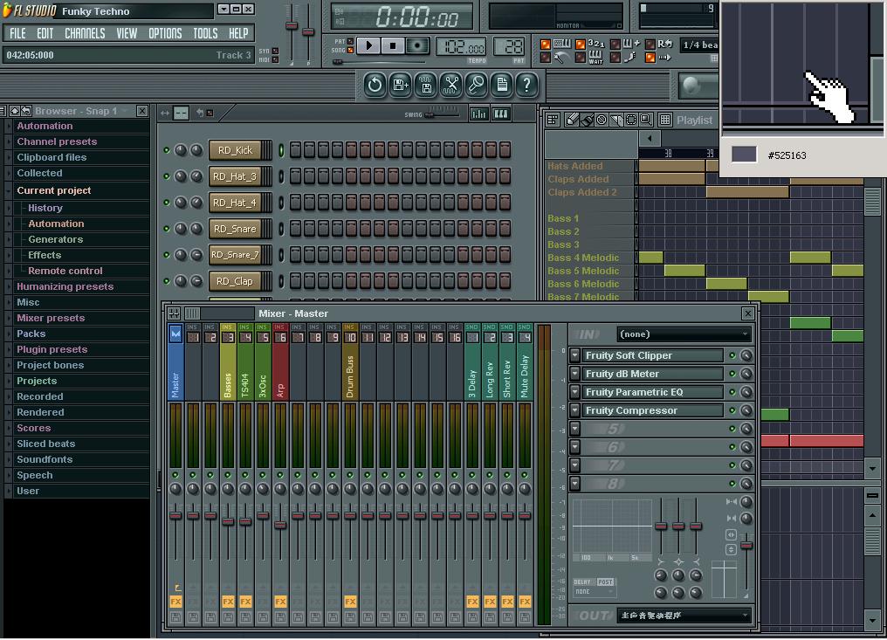The width and height of the screenshot is (887, 640).
Task: Click the save new version disk-plus icon
Action: tap(401, 85)
